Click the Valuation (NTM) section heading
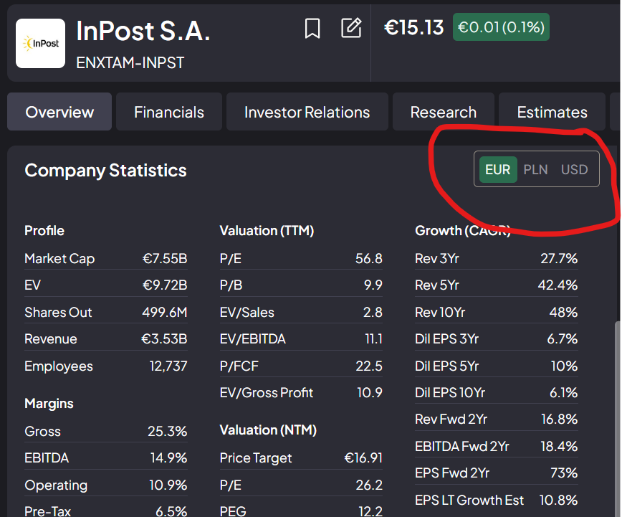Image resolution: width=622 pixels, height=517 pixels. (268, 430)
